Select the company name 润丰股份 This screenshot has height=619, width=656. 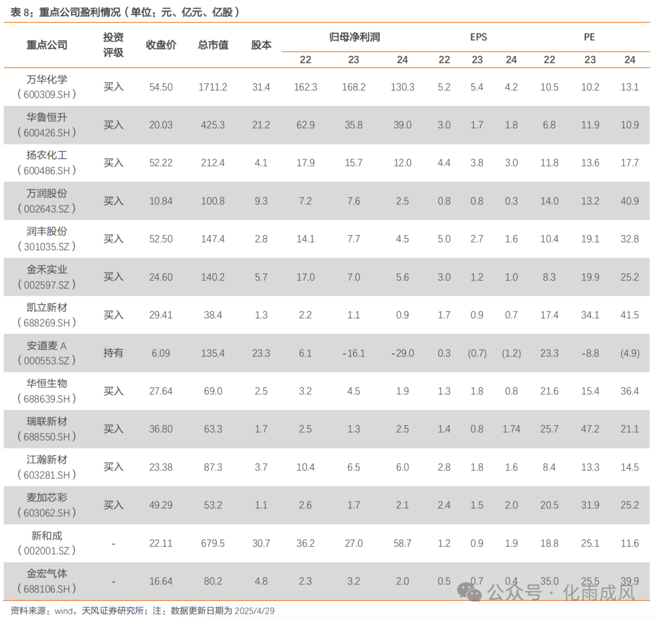click(47, 231)
